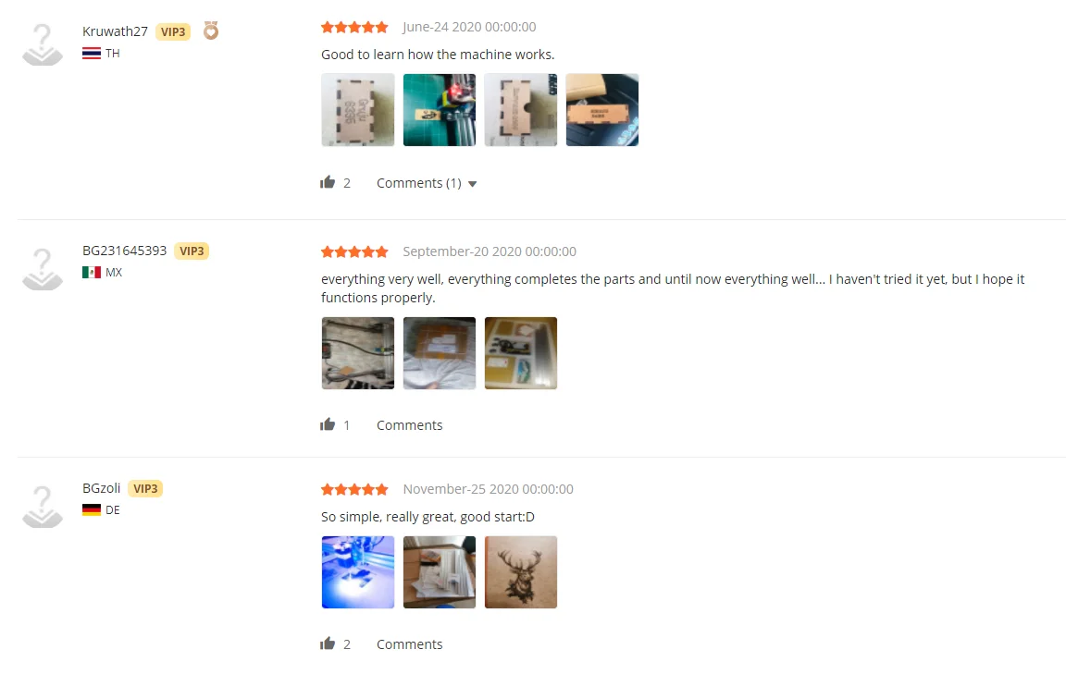Click the VIP3 badge next to BGzoli
Image resolution: width=1066 pixels, height=674 pixels.
[x=145, y=488]
